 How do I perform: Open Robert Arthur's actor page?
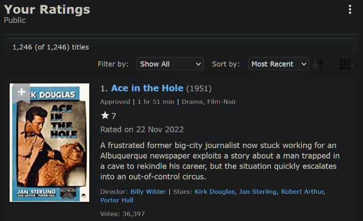pos(302,192)
